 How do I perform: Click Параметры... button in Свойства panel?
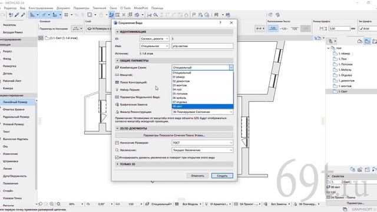[355, 203]
